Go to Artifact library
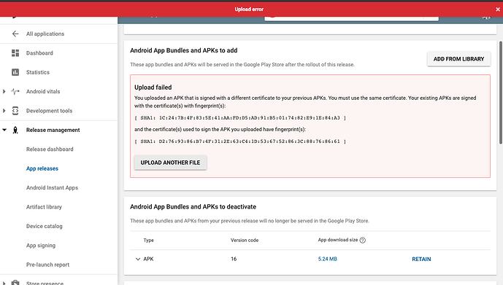The image size is (503, 285). click(44, 207)
